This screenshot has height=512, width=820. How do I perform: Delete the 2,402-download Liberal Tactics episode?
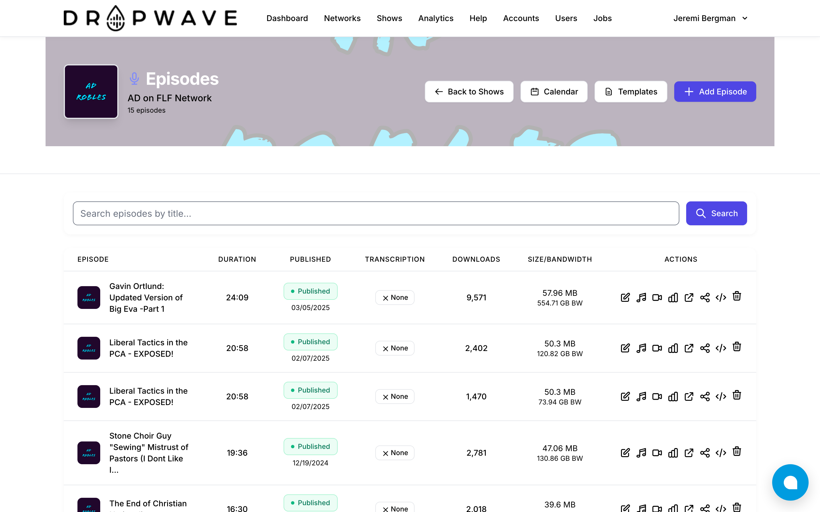(x=737, y=347)
